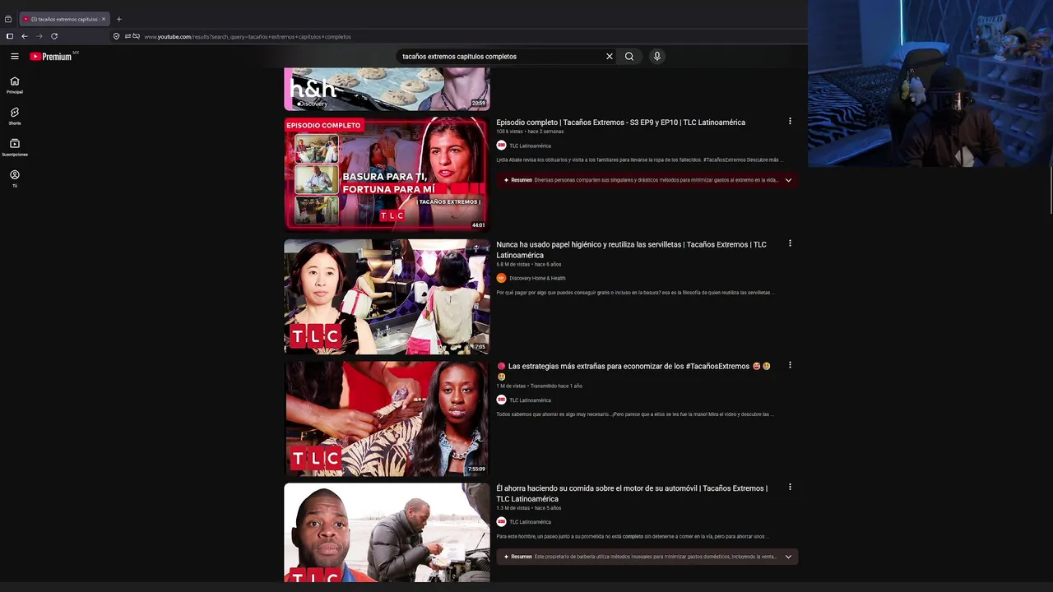Click '108 k vistas • hace 2 semanas' text

(530, 132)
